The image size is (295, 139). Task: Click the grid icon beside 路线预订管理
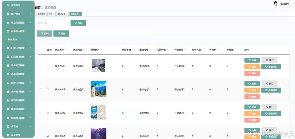[8, 109]
